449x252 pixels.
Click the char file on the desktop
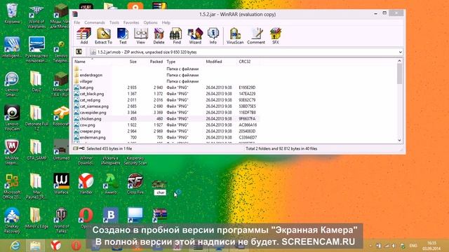pyautogui.click(x=160, y=187)
